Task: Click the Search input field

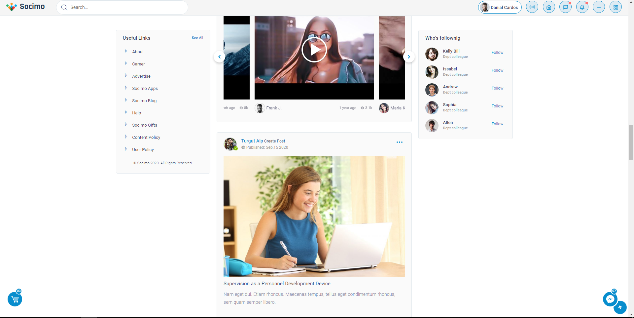Action: (x=125, y=7)
